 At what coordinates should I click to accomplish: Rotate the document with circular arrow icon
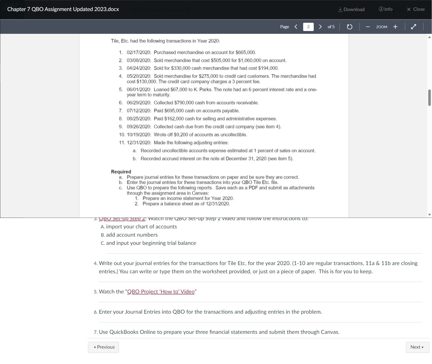349,27
